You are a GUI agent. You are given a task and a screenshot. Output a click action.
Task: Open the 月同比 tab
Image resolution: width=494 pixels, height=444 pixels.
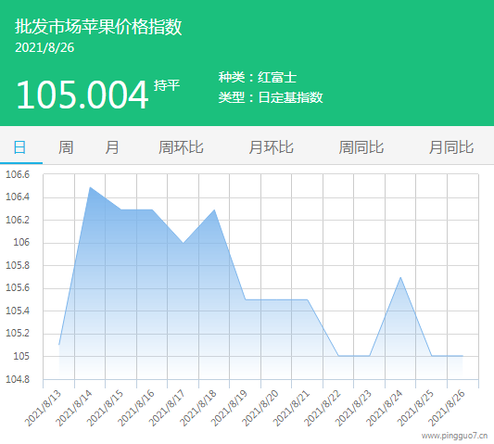click(451, 147)
